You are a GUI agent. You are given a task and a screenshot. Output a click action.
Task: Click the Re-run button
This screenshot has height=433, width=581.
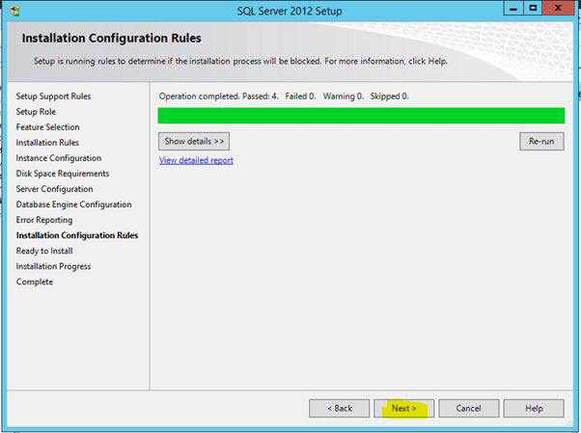541,141
